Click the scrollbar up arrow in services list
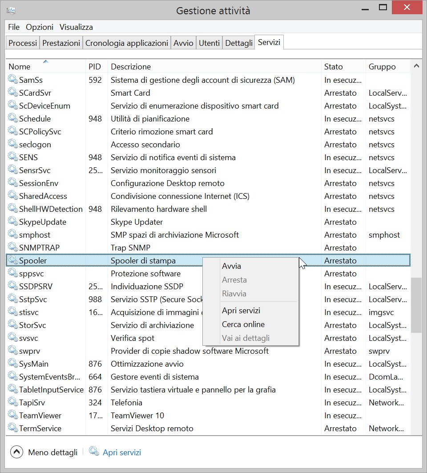The image size is (427, 473). pyautogui.click(x=416, y=66)
